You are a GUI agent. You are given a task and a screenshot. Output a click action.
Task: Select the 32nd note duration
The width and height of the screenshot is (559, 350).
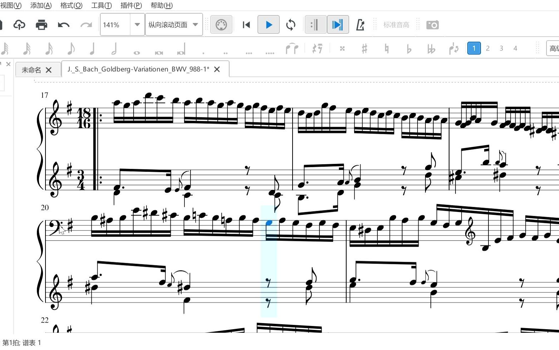tap(27, 48)
